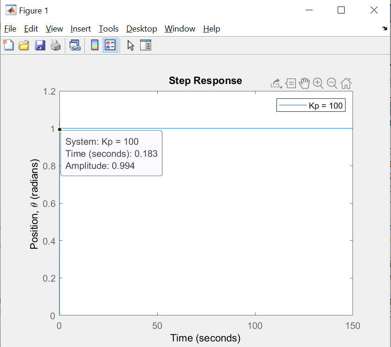Open a file using the Open folder icon
The height and width of the screenshot is (347, 391).
tap(24, 45)
